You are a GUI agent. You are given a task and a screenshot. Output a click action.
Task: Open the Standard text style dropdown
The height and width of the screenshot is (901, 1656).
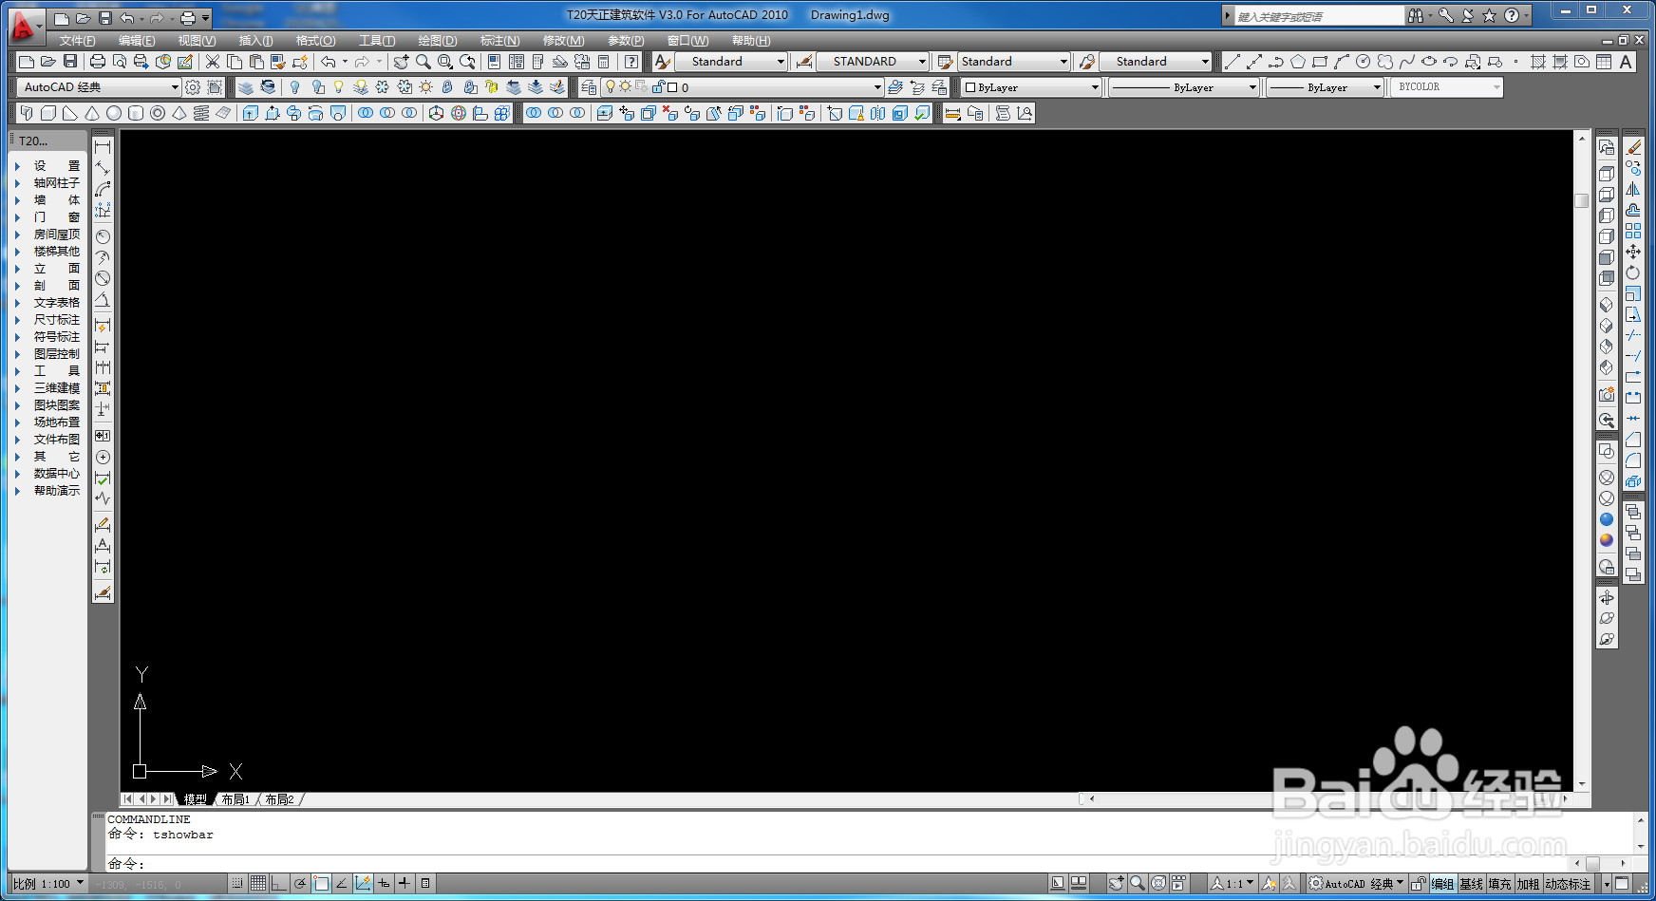(x=731, y=62)
